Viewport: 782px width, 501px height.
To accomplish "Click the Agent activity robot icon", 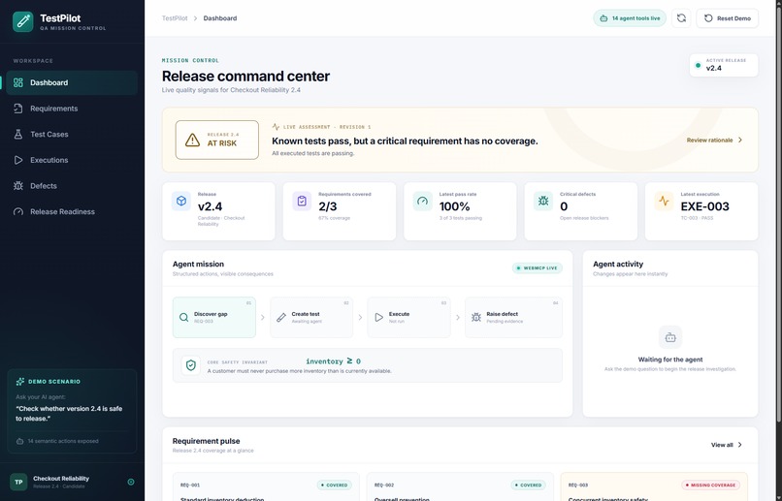I will pos(670,337).
